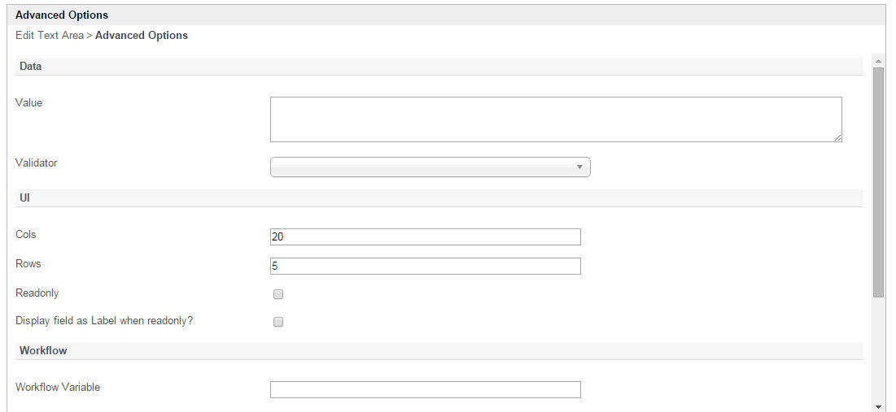Click inside the Value text area
896x412 pixels.
click(556, 119)
